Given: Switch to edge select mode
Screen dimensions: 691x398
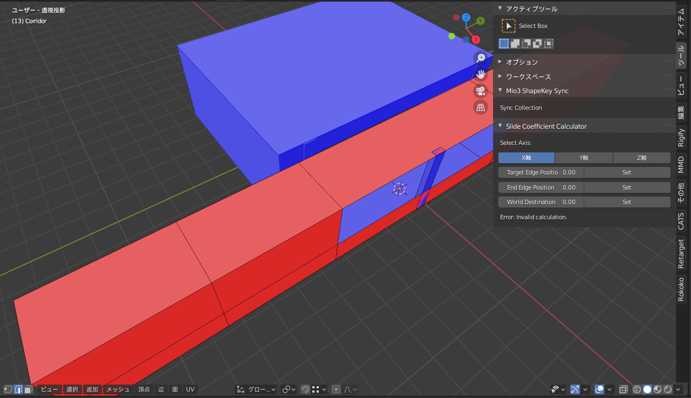Looking at the screenshot, I should (18, 389).
